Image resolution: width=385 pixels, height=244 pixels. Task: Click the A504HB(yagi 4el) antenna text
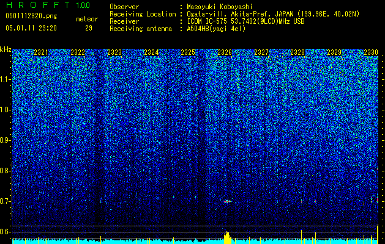(216, 29)
